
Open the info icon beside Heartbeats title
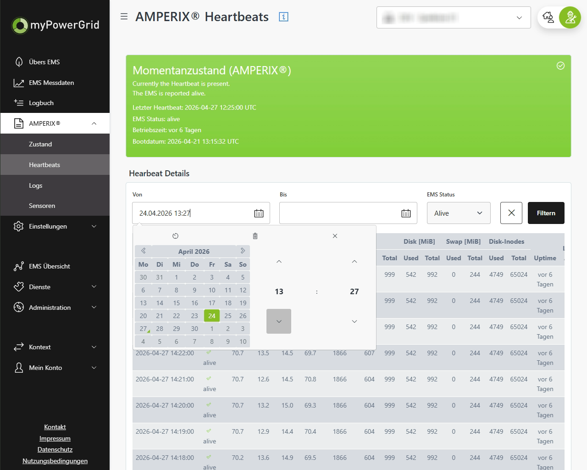pos(284,17)
